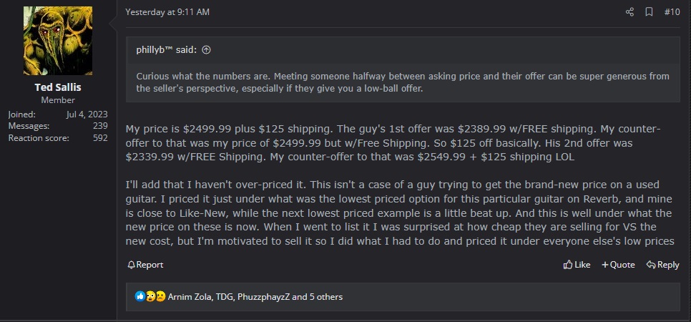Open the #10 post permalink
Screen dimensions: 691x322
click(672, 12)
